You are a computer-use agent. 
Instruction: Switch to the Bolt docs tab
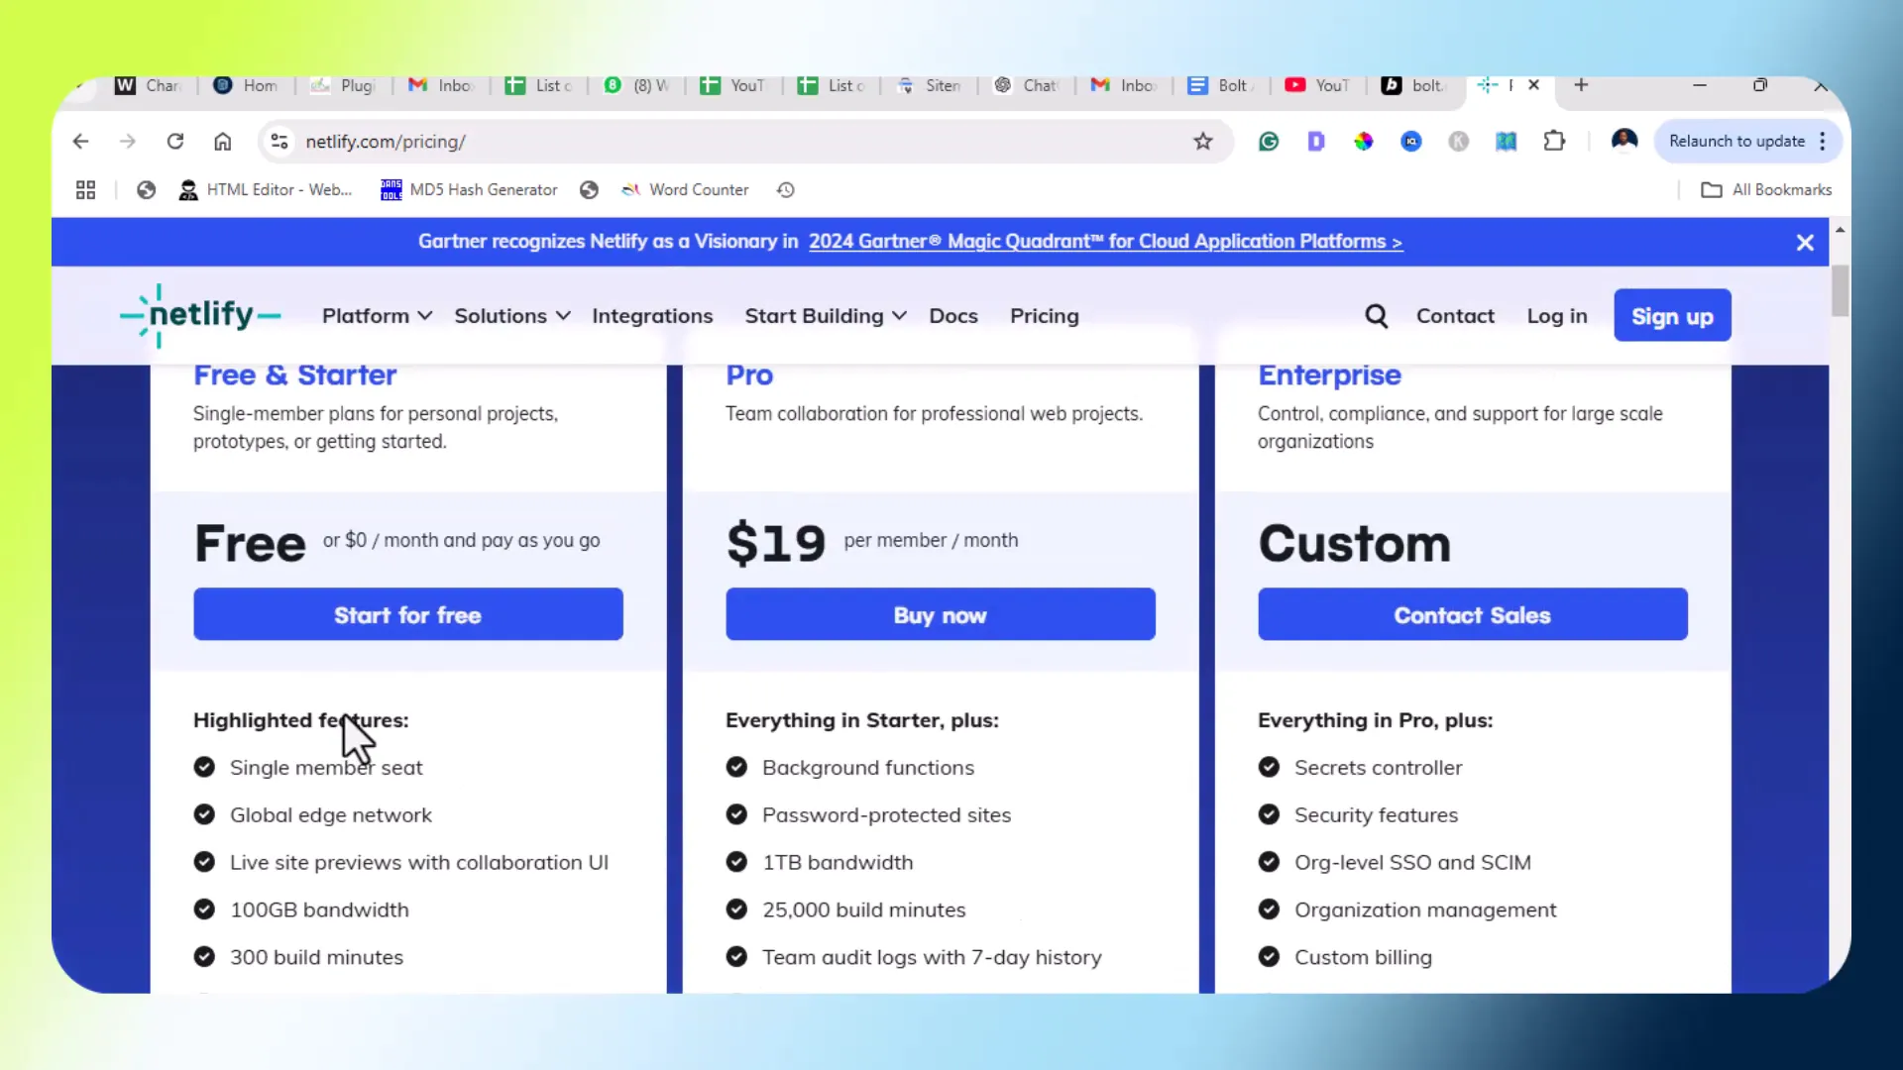[1221, 86]
